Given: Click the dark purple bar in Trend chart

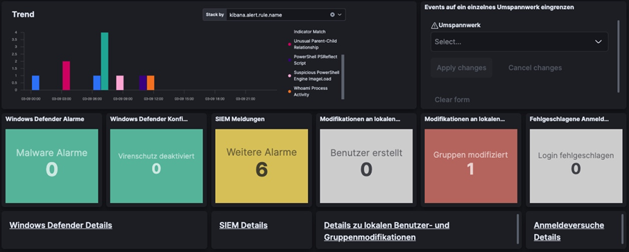Looking at the screenshot, I should point(143,83).
